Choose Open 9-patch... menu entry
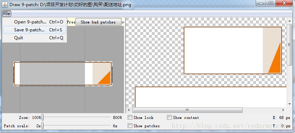The width and height of the screenshot is (295, 133). [x=35, y=22]
